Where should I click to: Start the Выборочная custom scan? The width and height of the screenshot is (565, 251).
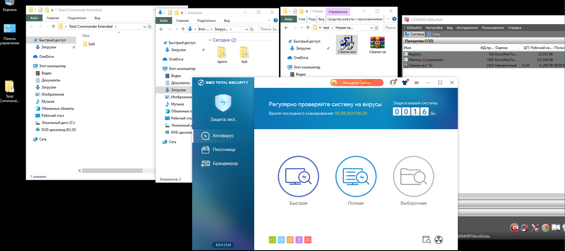[413, 176]
